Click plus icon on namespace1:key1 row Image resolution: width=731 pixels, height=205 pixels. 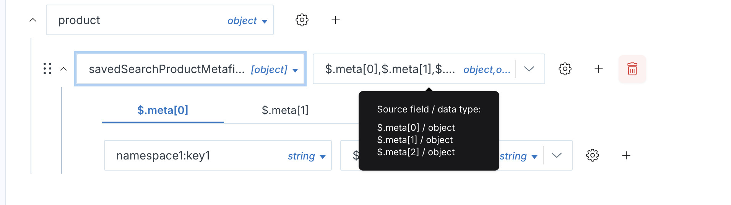point(626,155)
